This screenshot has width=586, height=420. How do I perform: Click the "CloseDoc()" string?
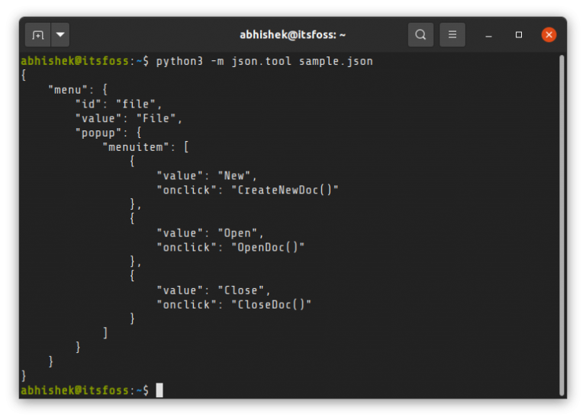[271, 305]
